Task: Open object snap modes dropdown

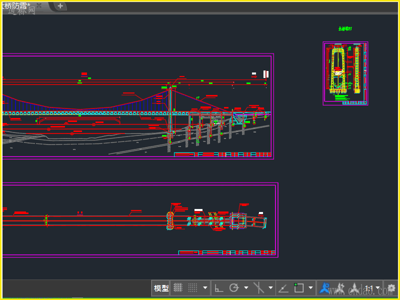Action: point(310,288)
